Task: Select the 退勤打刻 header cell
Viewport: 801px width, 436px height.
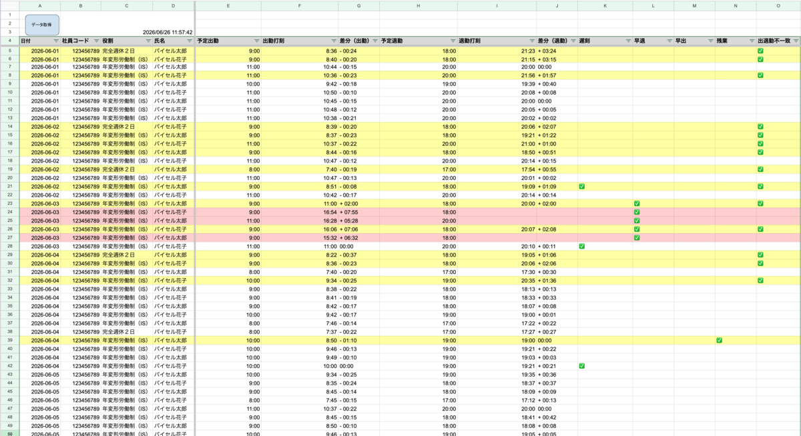Action: (x=497, y=41)
